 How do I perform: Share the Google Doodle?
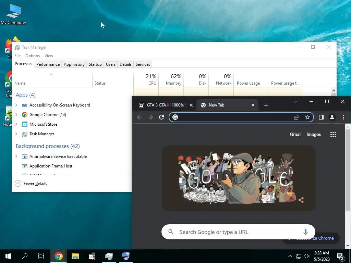tap(301, 200)
